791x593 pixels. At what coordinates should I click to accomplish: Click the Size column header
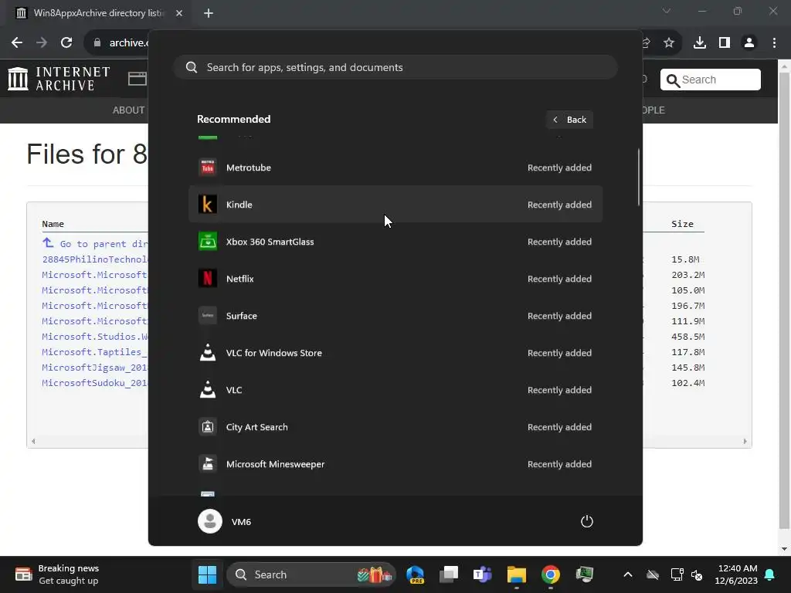pyautogui.click(x=682, y=224)
